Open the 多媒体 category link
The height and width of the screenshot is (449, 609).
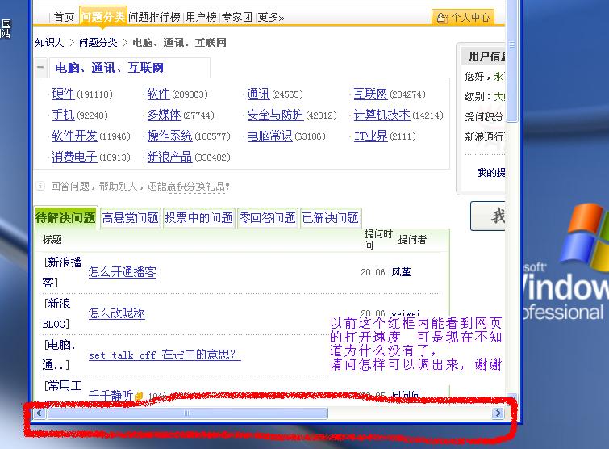pos(164,115)
